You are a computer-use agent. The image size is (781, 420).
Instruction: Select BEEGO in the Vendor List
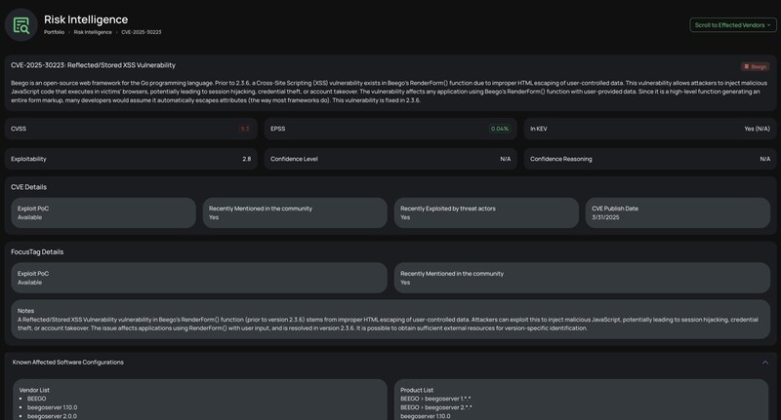(x=36, y=399)
